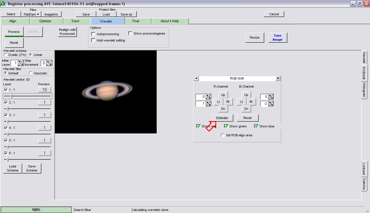Click the Cancel button
The image size is (370, 213).
(274, 14)
